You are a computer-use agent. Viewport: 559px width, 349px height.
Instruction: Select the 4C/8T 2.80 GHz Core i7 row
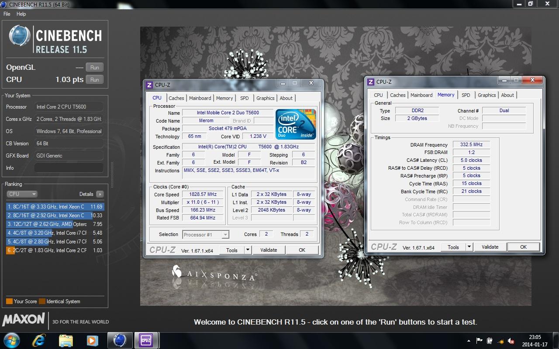[x=55, y=242]
